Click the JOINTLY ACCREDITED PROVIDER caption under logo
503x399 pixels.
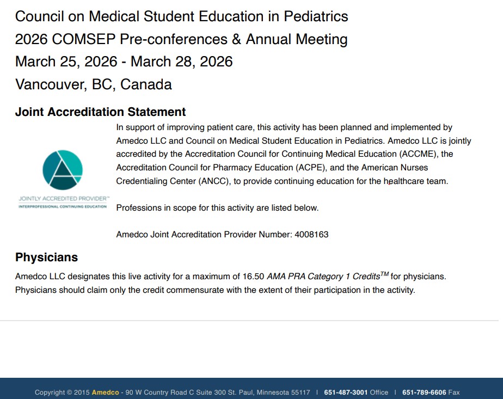64,199
